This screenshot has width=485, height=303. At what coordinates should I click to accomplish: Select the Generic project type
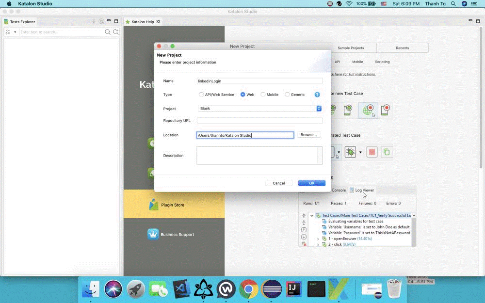(x=287, y=95)
